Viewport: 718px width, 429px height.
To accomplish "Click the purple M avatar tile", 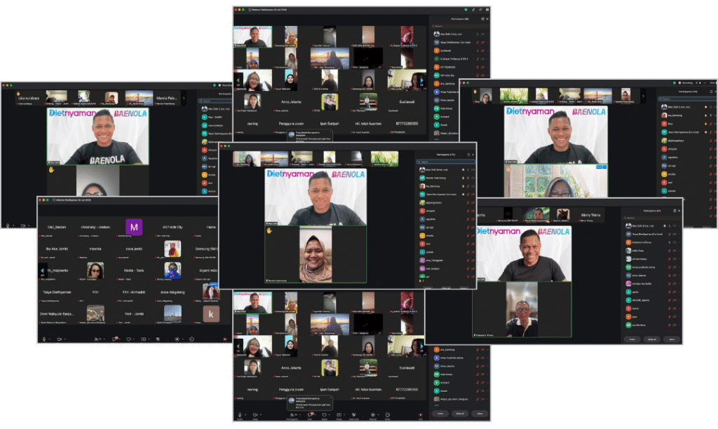I will (134, 227).
